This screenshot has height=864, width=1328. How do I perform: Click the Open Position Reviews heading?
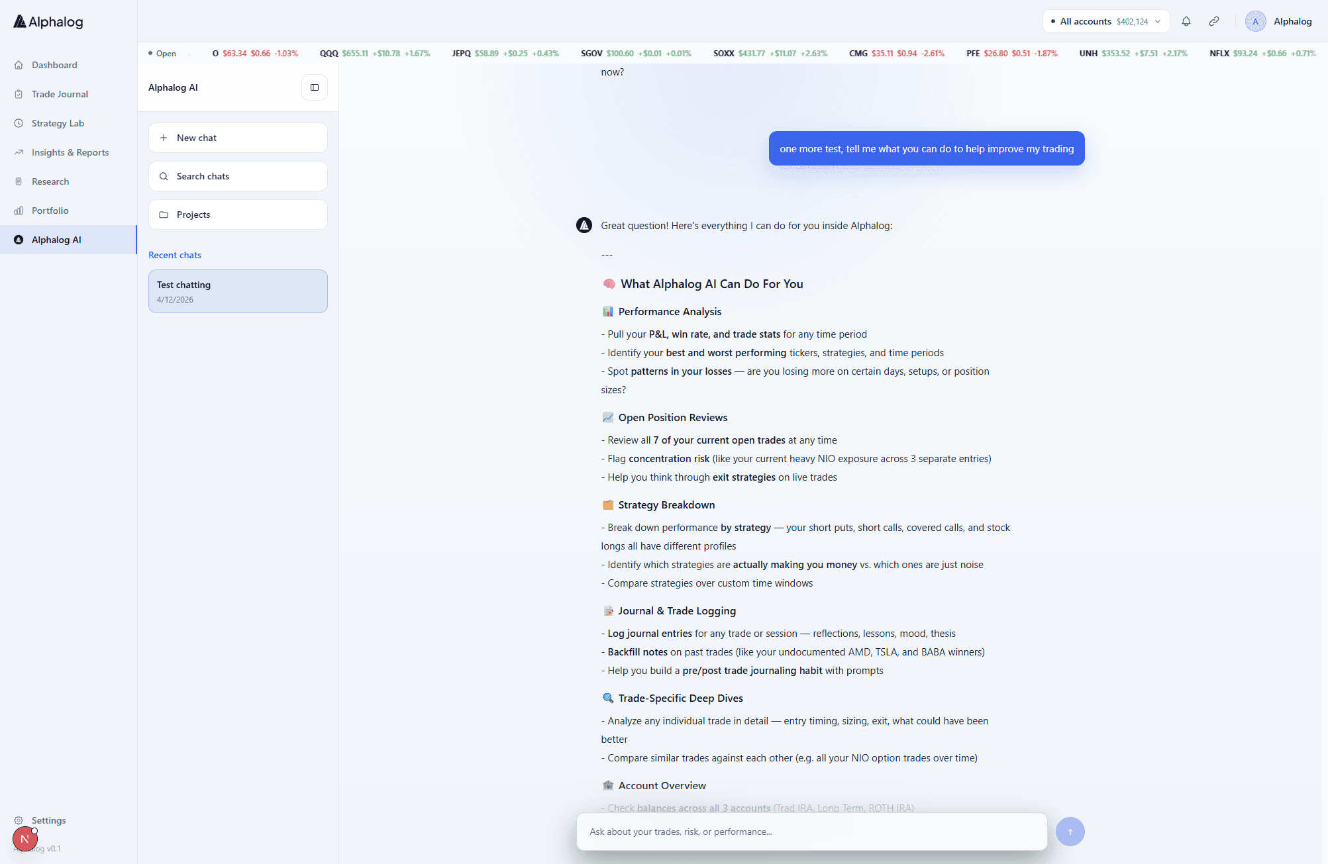(x=673, y=418)
